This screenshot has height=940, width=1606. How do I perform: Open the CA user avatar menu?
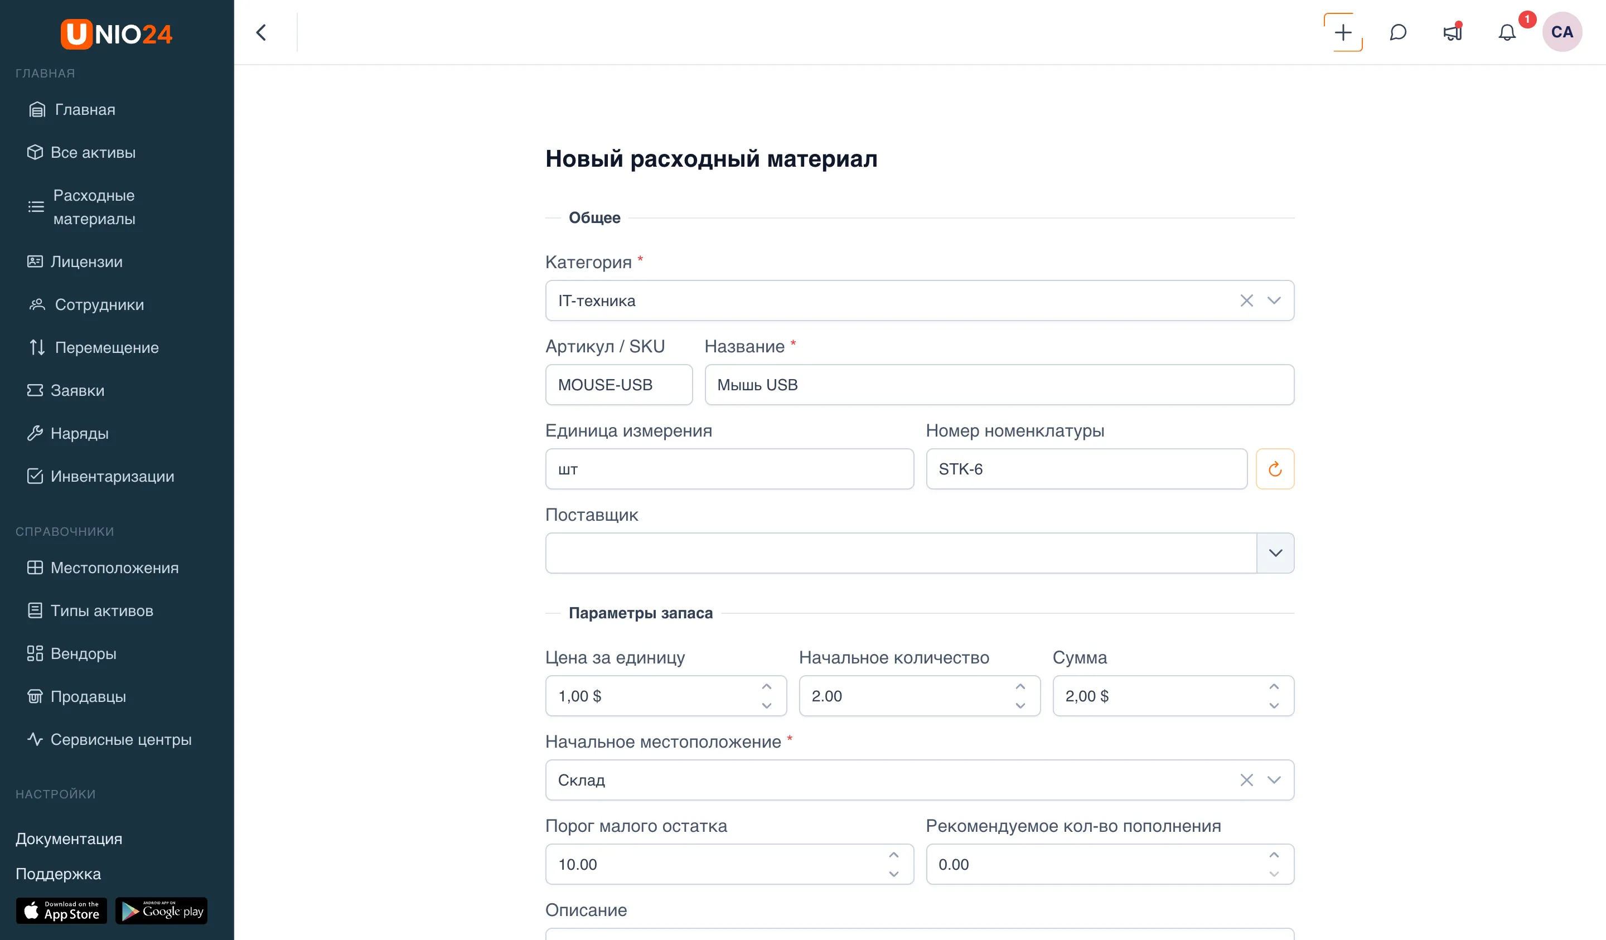1562,32
